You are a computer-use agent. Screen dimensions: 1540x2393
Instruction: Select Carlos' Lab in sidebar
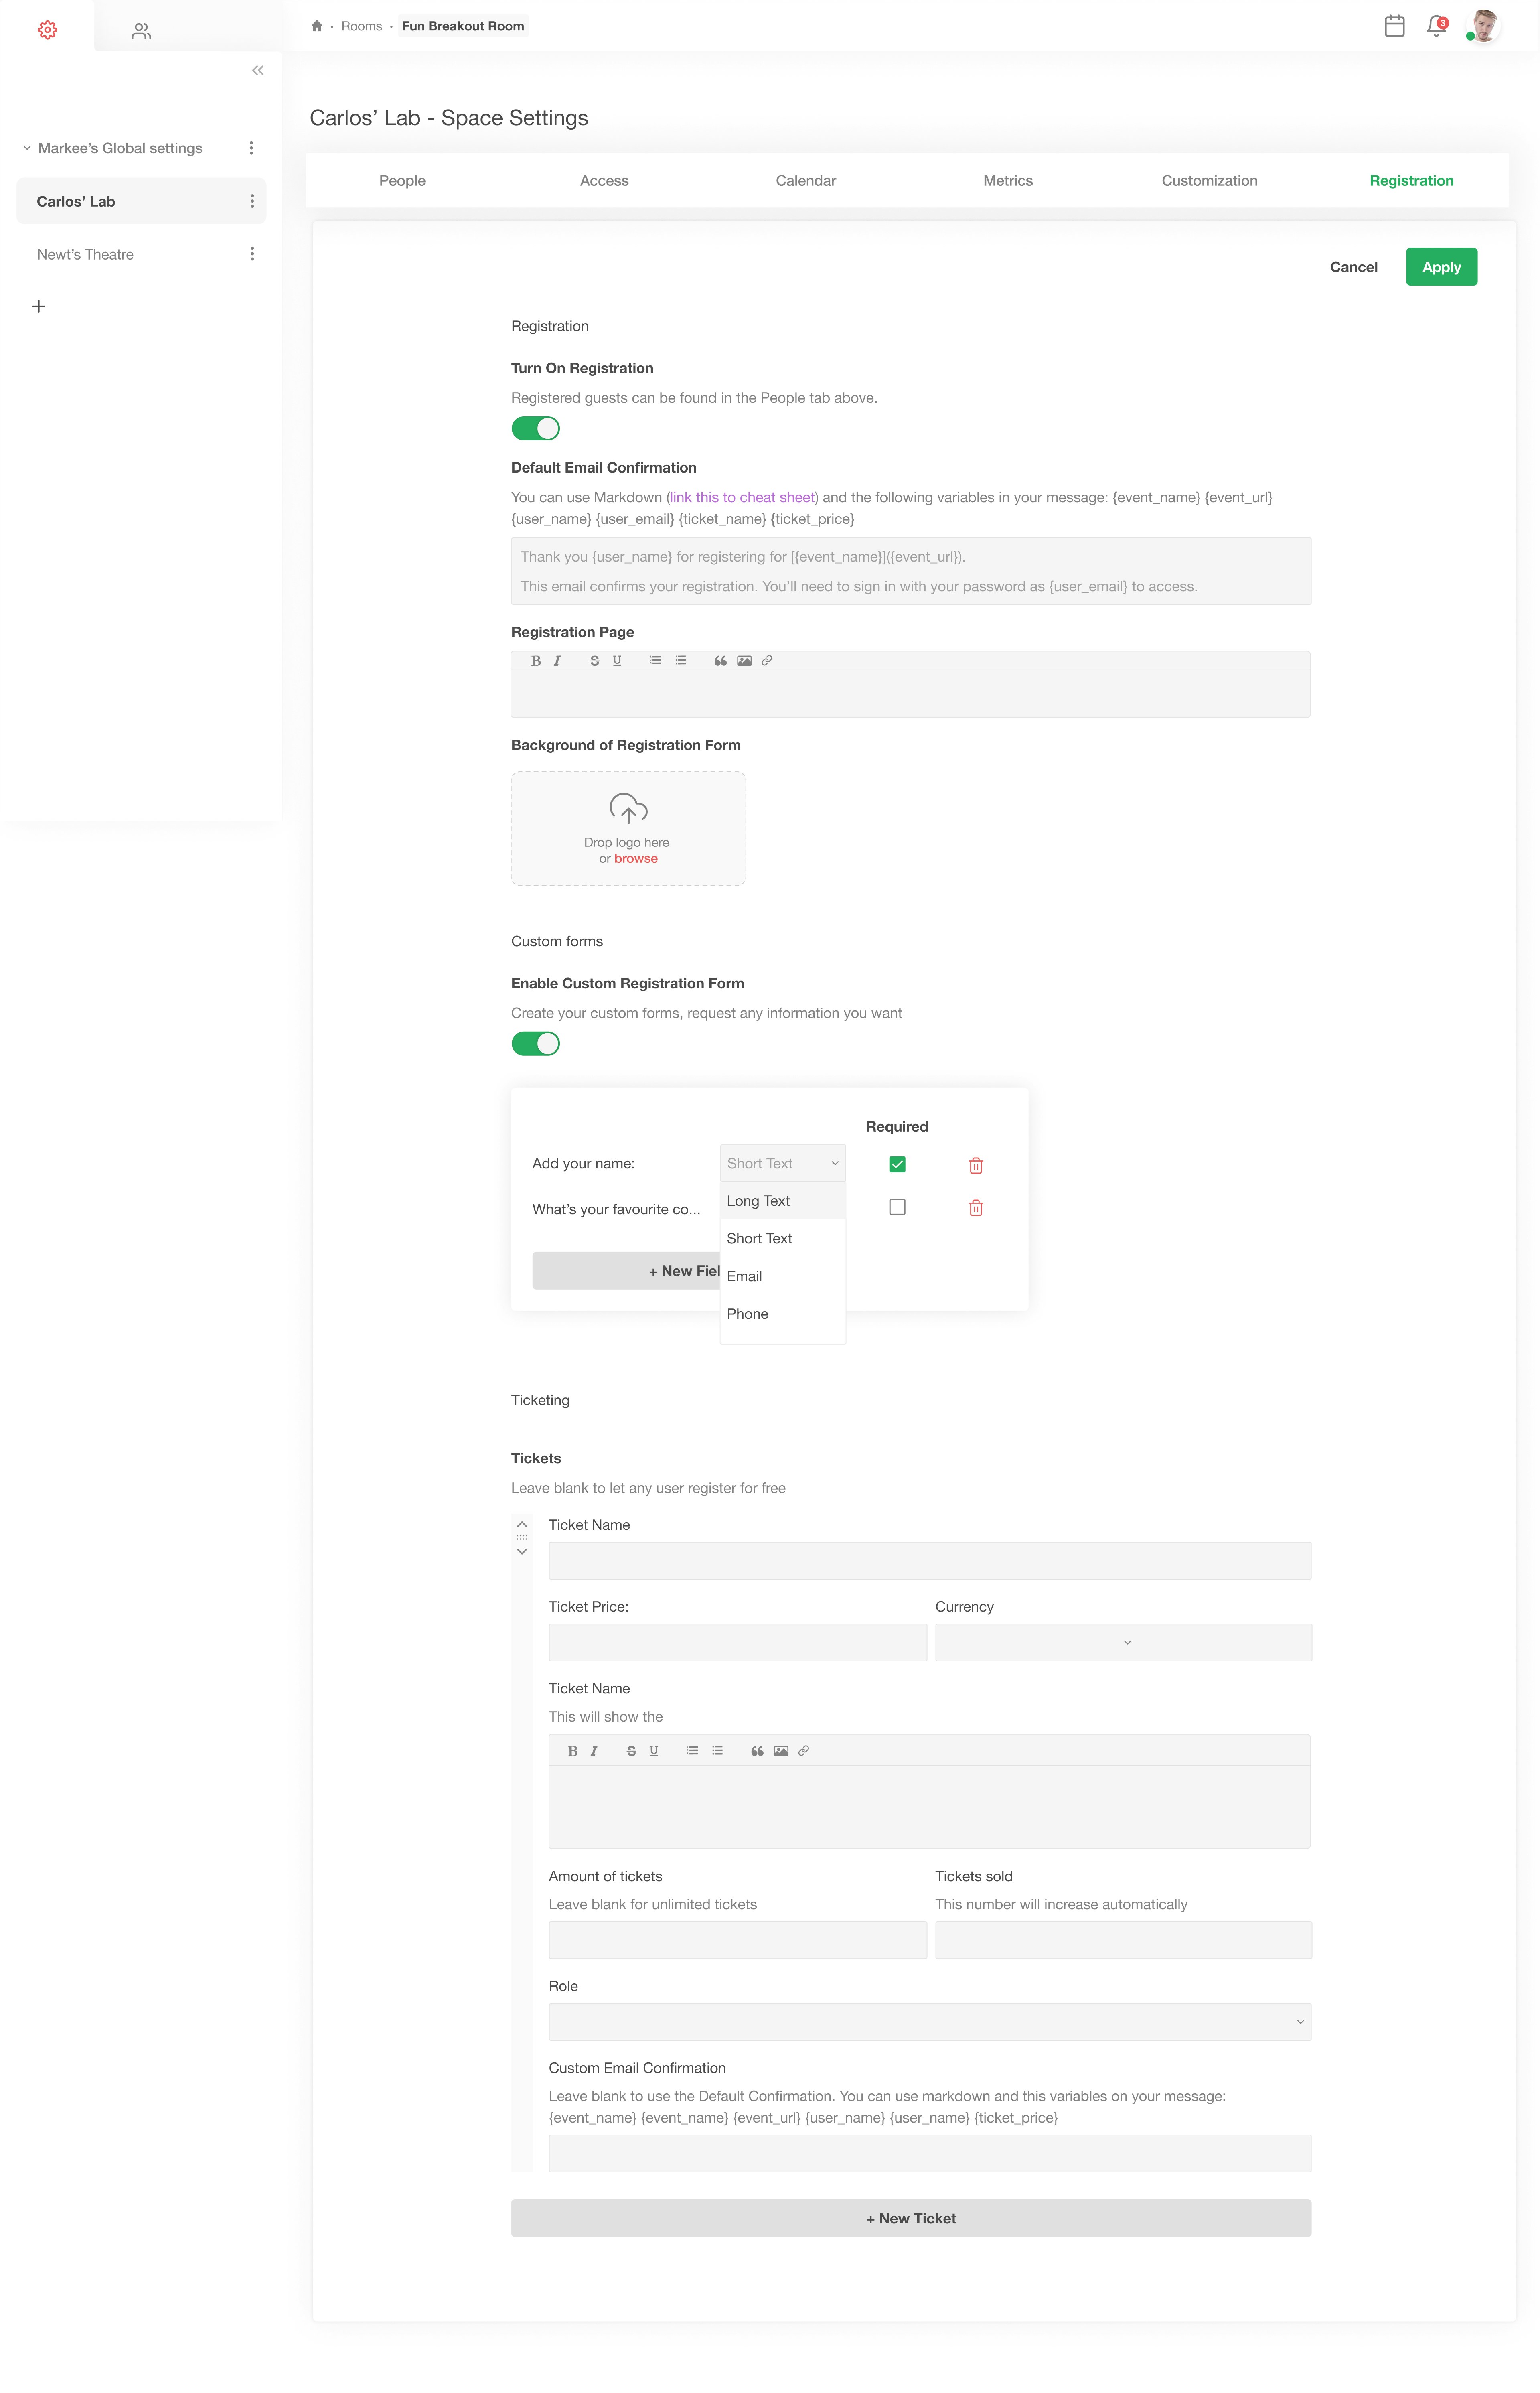pos(141,201)
